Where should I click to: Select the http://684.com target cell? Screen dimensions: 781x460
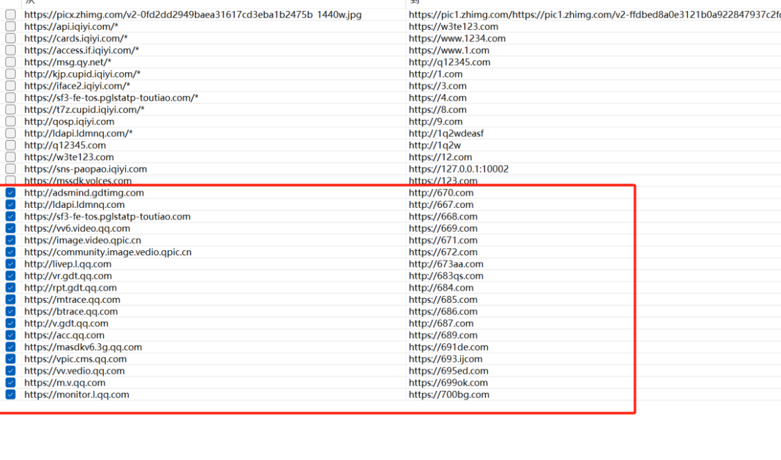(x=441, y=288)
